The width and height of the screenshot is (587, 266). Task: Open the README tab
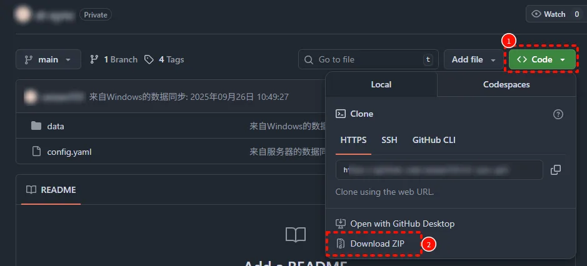pyautogui.click(x=51, y=190)
